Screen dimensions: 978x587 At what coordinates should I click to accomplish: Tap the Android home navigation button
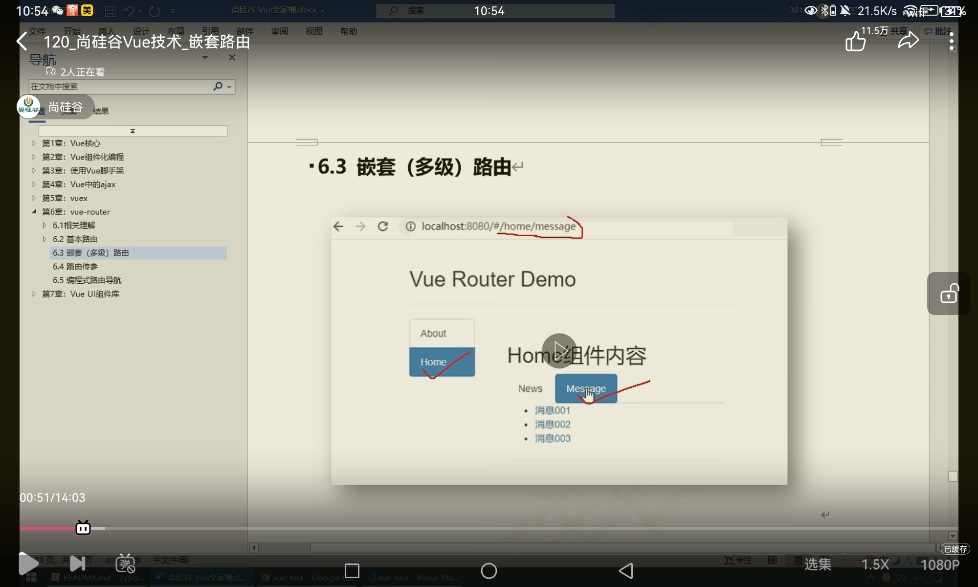click(x=489, y=570)
